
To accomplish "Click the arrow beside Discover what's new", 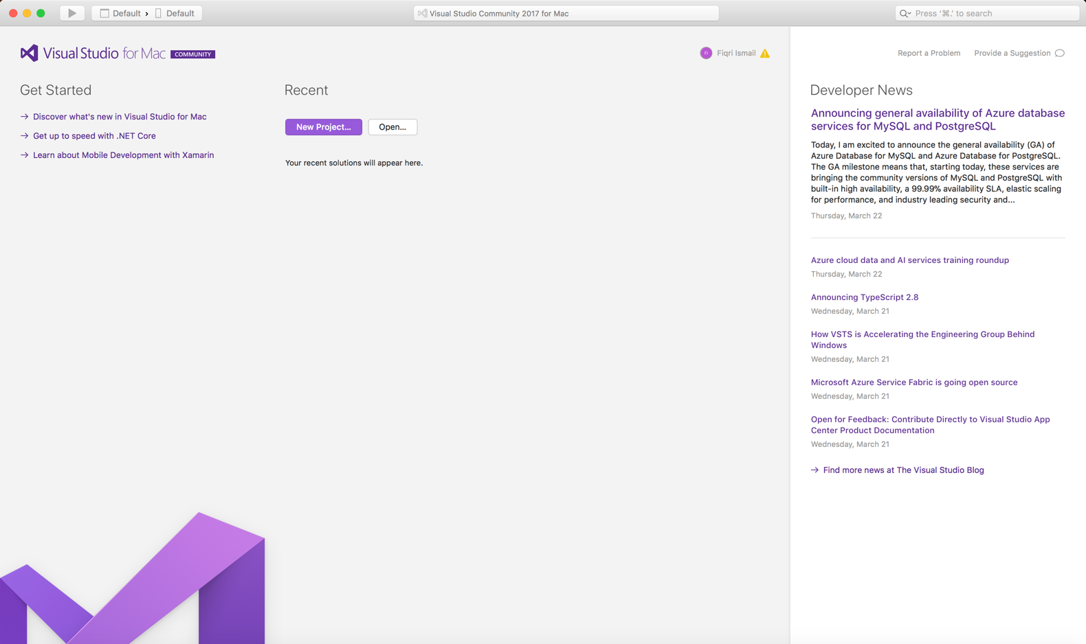I will tap(24, 117).
